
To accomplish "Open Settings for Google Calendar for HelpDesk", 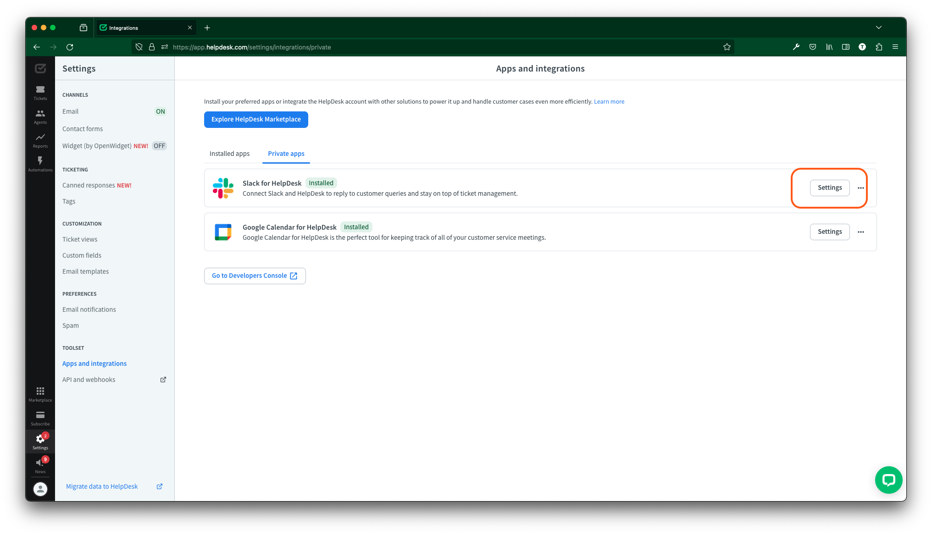I will pyautogui.click(x=830, y=232).
